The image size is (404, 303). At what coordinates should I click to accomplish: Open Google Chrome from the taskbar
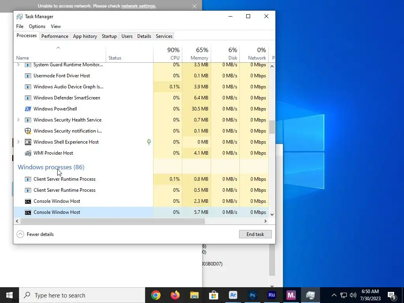tap(155, 295)
